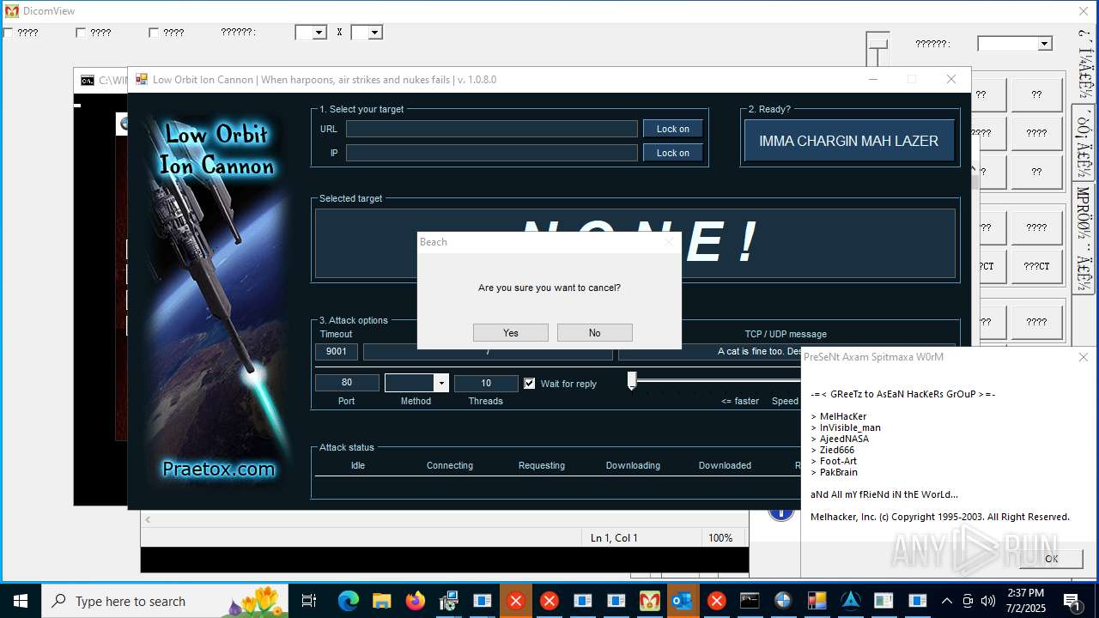Click the Timeout field showing 9001
The image size is (1099, 618).
pos(337,351)
